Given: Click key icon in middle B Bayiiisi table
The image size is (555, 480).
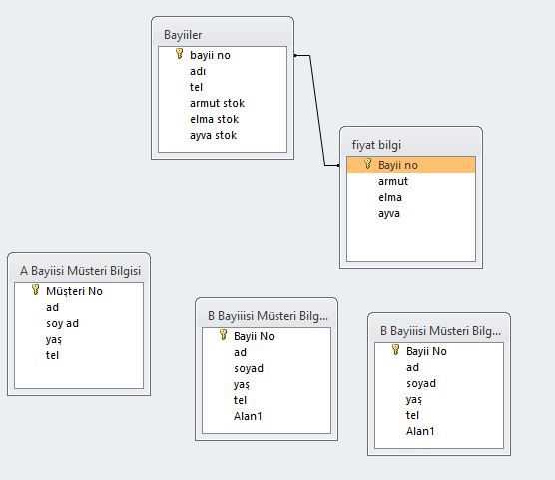Looking at the screenshot, I should tap(223, 335).
